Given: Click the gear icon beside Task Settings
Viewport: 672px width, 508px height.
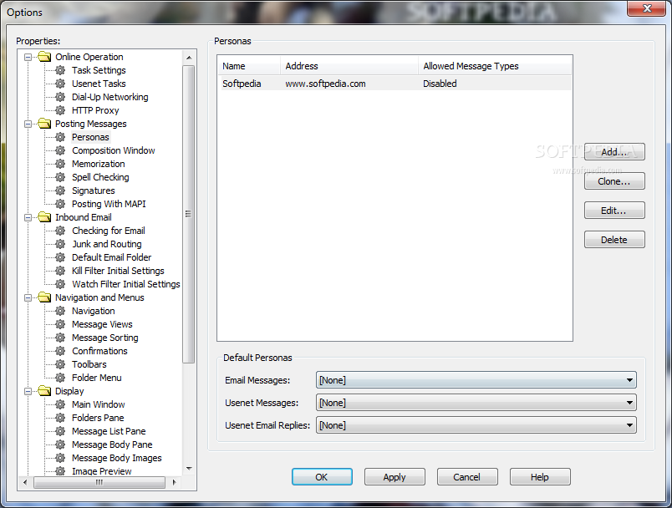Looking at the screenshot, I should coord(60,70).
